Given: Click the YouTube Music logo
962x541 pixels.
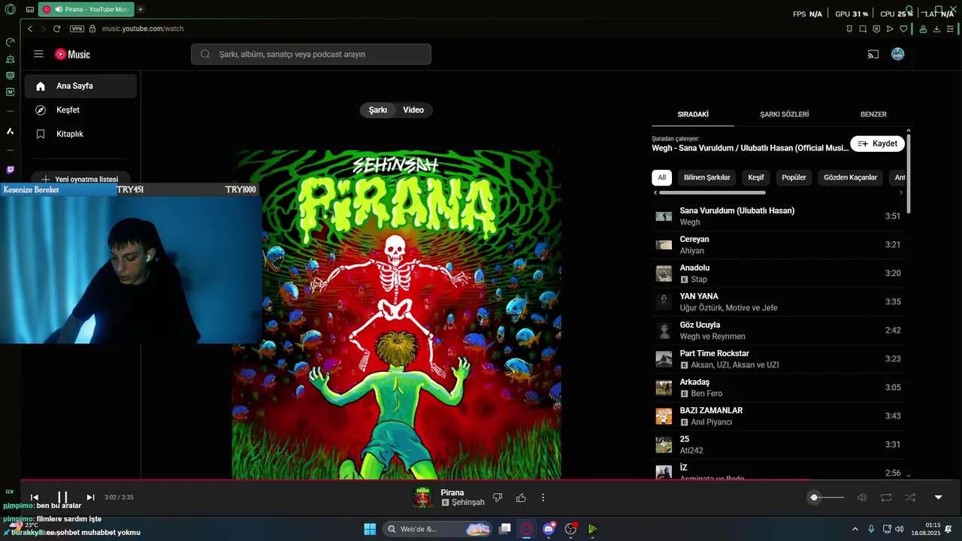Looking at the screenshot, I should (72, 54).
